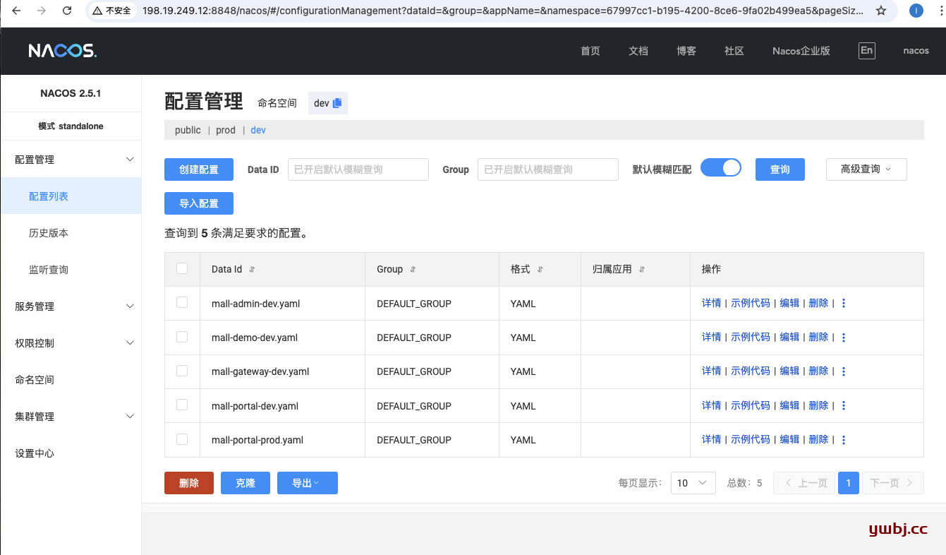The height and width of the screenshot is (555, 946).
Task: Reload the page with refresh icon
Action: click(67, 11)
